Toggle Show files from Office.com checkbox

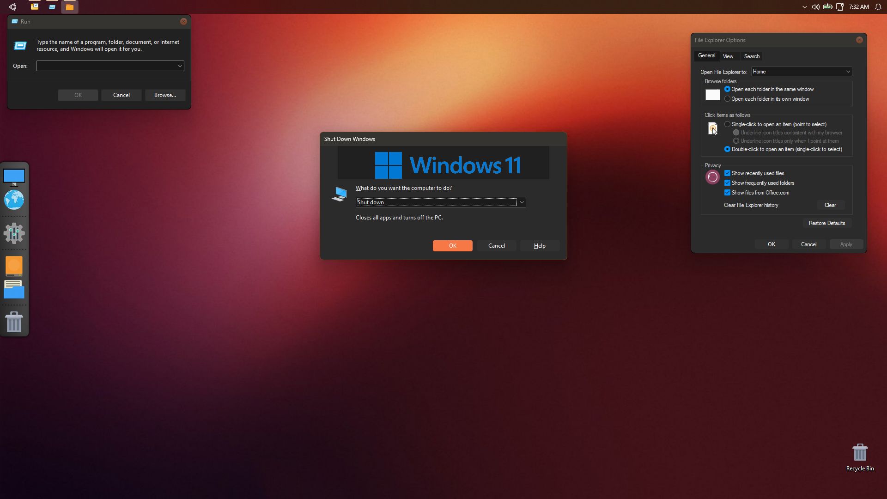[727, 193]
